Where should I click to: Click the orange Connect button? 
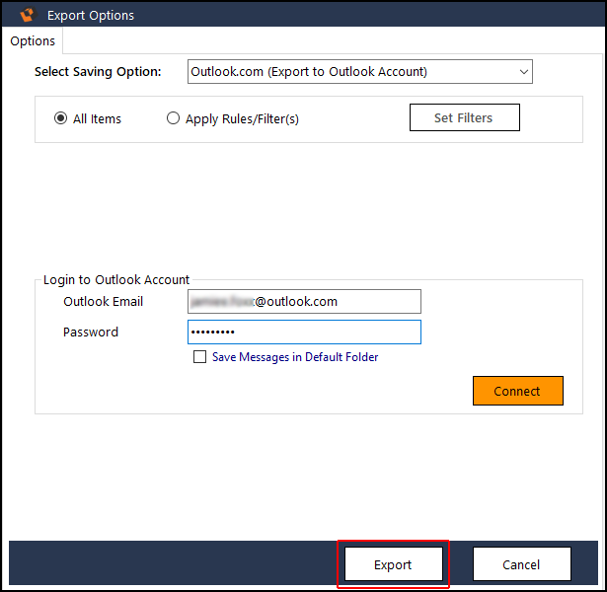pyautogui.click(x=518, y=391)
